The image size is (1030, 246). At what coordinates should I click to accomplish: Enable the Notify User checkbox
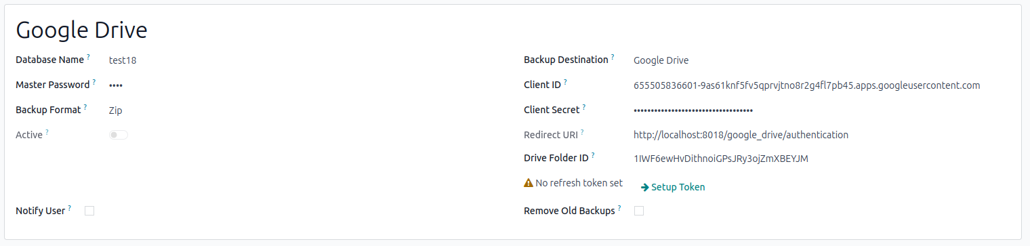(x=89, y=211)
